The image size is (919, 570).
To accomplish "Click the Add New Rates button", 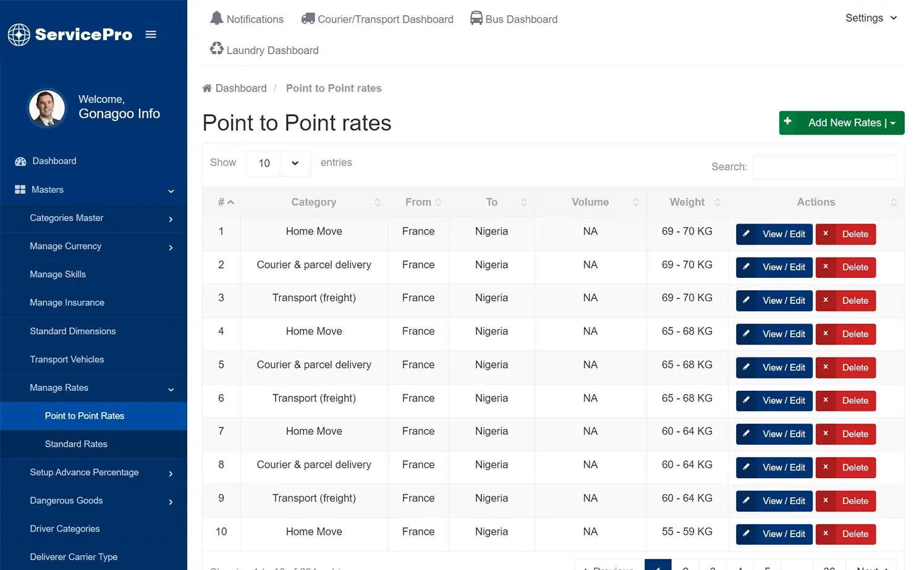I will (x=841, y=122).
